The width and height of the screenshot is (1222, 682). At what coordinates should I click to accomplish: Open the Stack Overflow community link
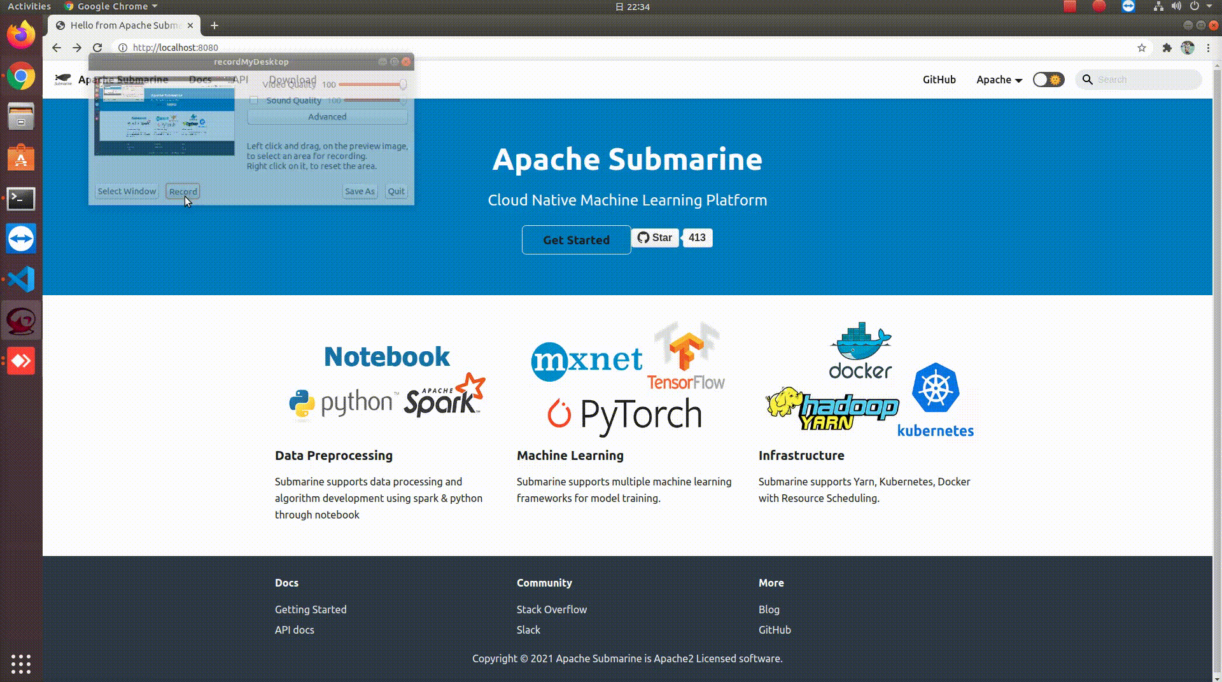click(x=551, y=609)
